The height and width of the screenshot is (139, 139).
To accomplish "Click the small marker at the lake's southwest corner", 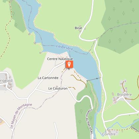I will pyautogui.click(x=40, y=53).
